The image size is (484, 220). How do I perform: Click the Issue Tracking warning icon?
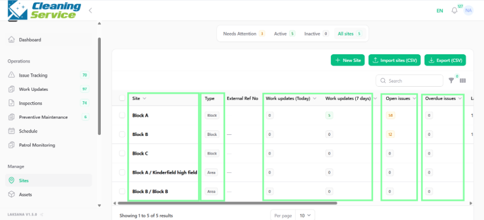coord(11,75)
